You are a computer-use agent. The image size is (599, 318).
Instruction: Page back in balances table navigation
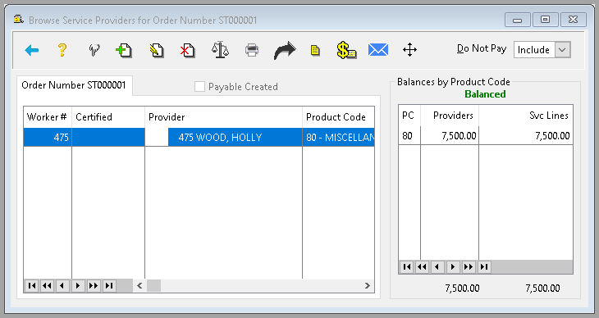422,267
